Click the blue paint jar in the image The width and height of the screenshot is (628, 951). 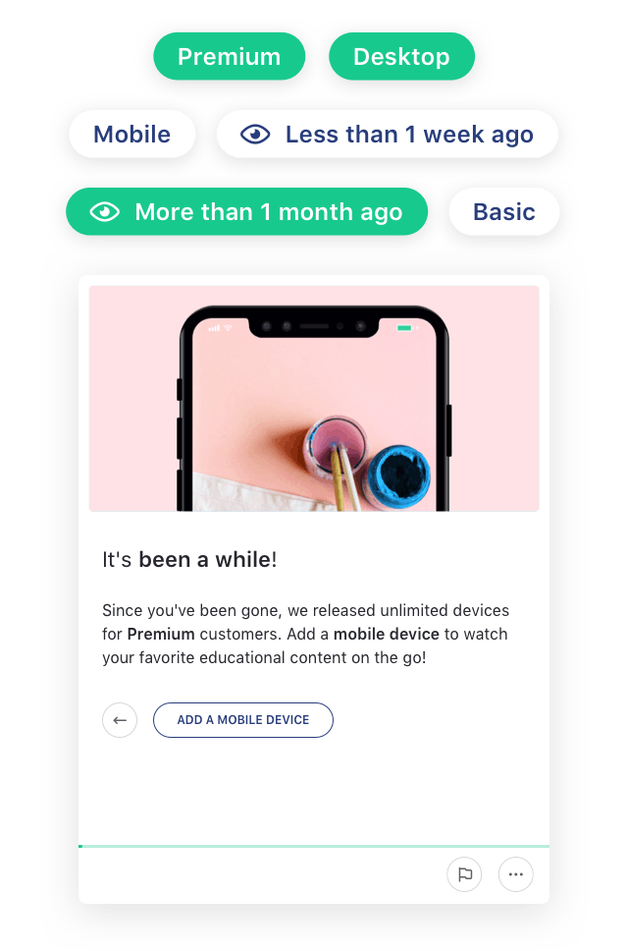point(398,476)
